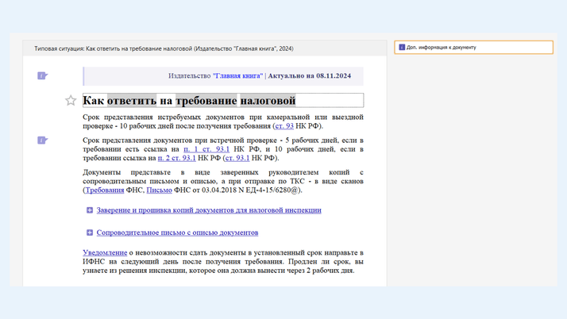Click paragraph starting Срок представления истребуемых документов
This screenshot has width=567, height=319.
coord(222,121)
